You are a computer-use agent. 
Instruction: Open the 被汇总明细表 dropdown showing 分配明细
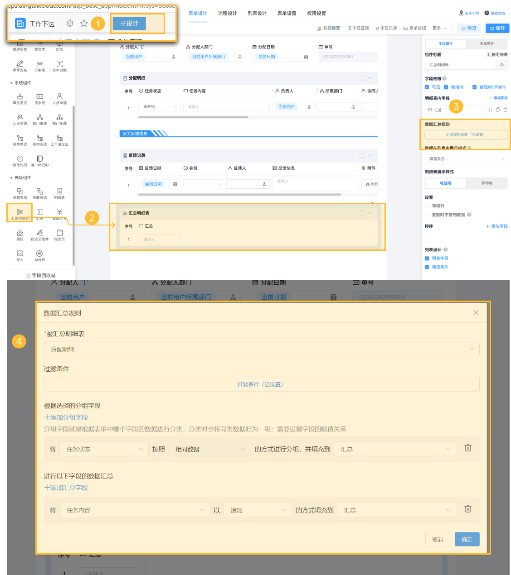[x=262, y=349]
